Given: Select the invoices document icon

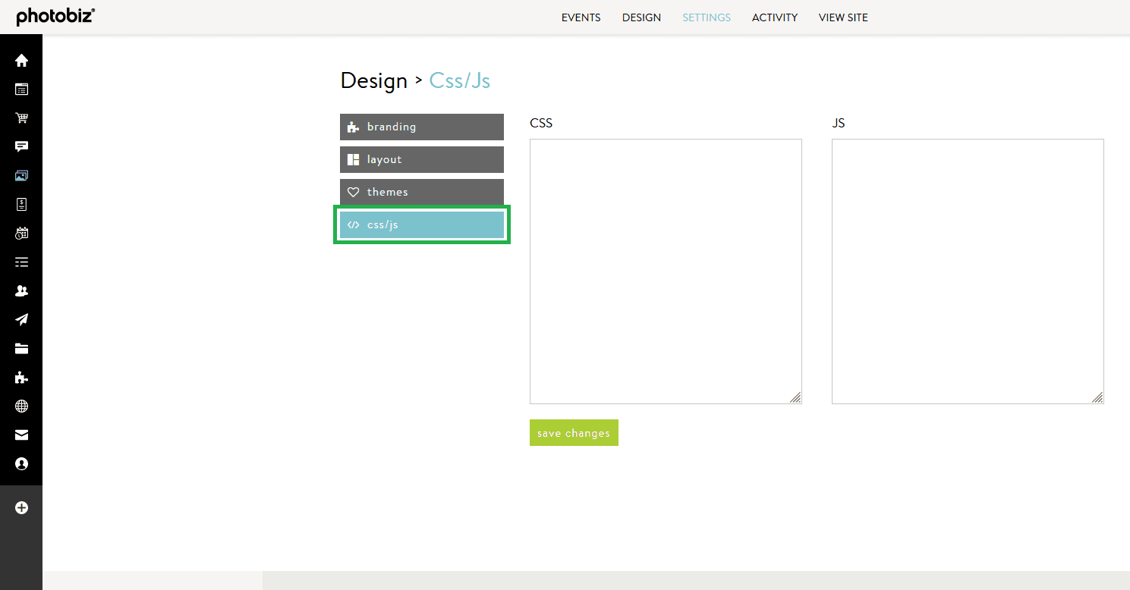Looking at the screenshot, I should (21, 204).
